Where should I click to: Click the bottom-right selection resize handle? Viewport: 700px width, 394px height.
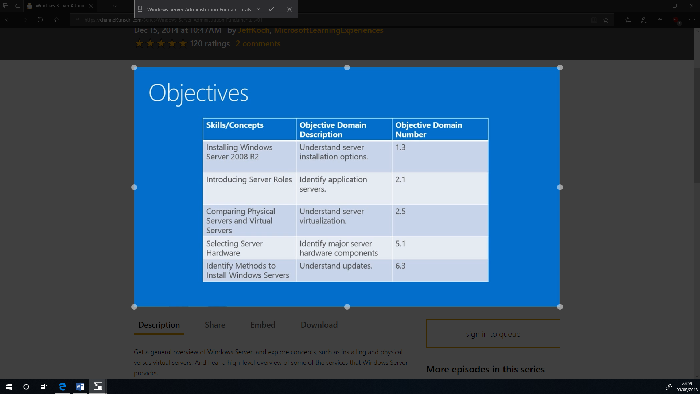[x=560, y=307]
